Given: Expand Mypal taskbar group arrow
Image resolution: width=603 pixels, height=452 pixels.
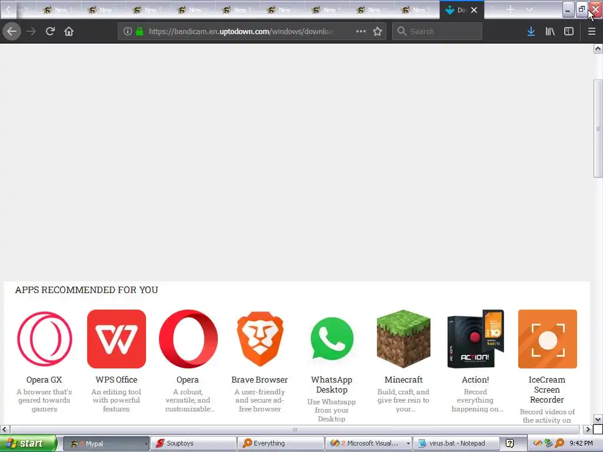Looking at the screenshot, I should [146, 444].
